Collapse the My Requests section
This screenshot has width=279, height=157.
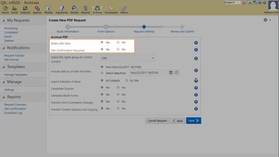click(3, 20)
